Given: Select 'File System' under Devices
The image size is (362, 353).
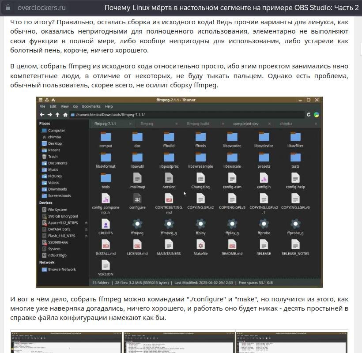Looking at the screenshot, I should (x=57, y=210).
